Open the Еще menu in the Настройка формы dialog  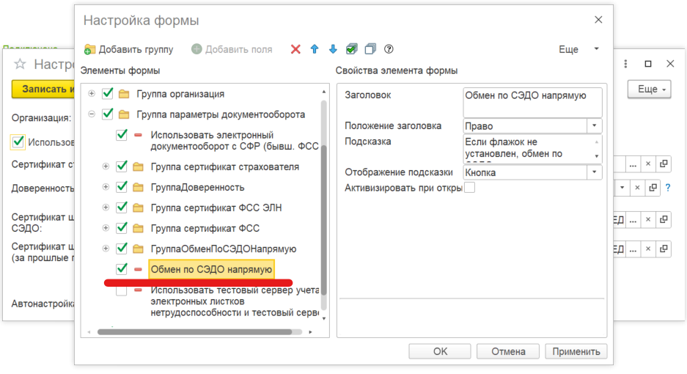pyautogui.click(x=578, y=49)
